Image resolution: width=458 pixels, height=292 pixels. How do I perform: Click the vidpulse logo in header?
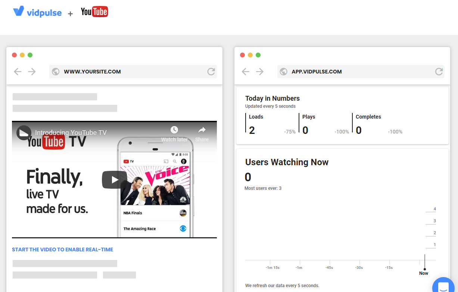tap(37, 12)
